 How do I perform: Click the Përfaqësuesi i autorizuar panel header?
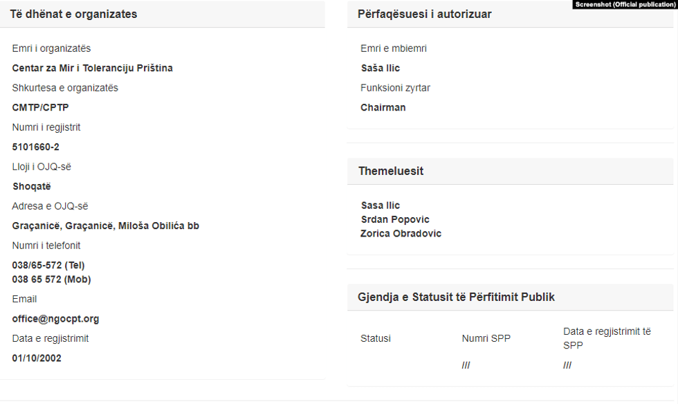(x=425, y=14)
